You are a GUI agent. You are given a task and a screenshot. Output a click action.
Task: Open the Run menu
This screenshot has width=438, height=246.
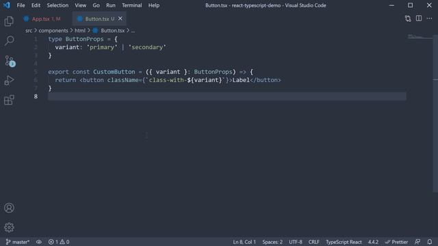111,5
